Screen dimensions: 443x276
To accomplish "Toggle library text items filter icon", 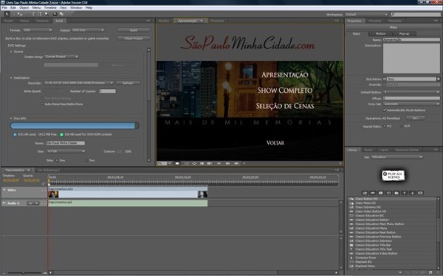I will pyautogui.click(x=405, y=193).
